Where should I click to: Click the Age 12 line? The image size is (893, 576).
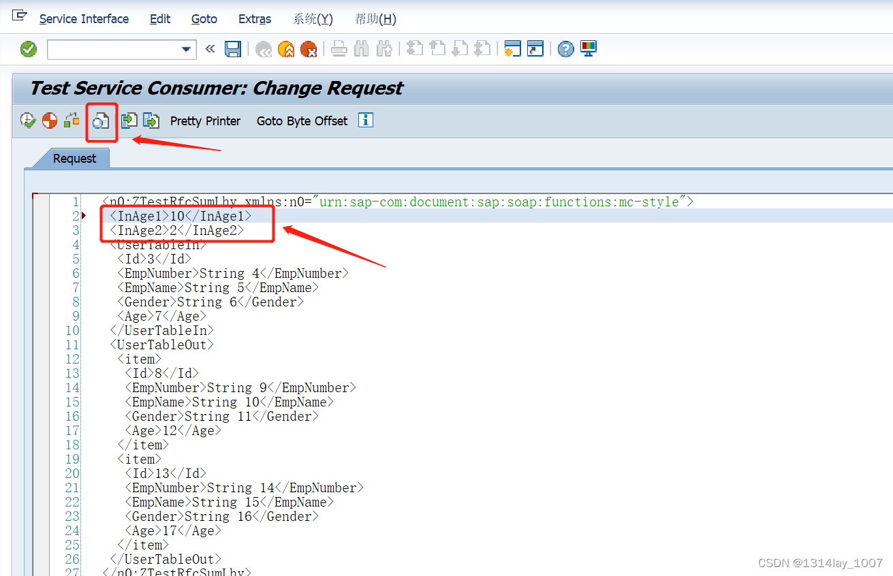(x=173, y=430)
